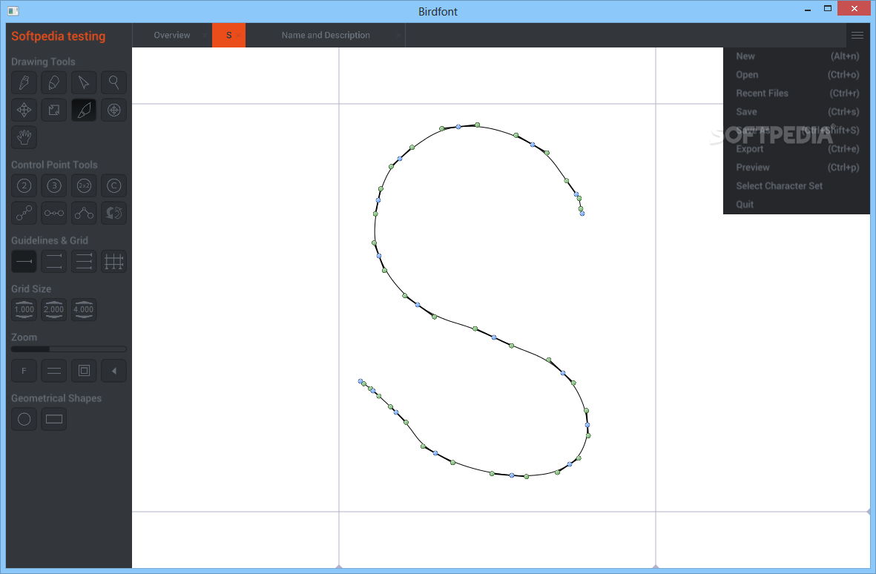The width and height of the screenshot is (876, 574).
Task: Switch to the S glyph tab
Action: [228, 35]
